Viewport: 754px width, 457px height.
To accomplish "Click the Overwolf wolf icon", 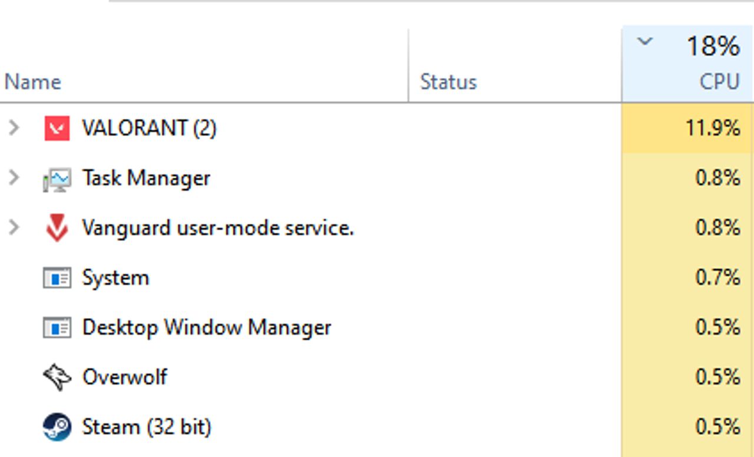I will (57, 377).
